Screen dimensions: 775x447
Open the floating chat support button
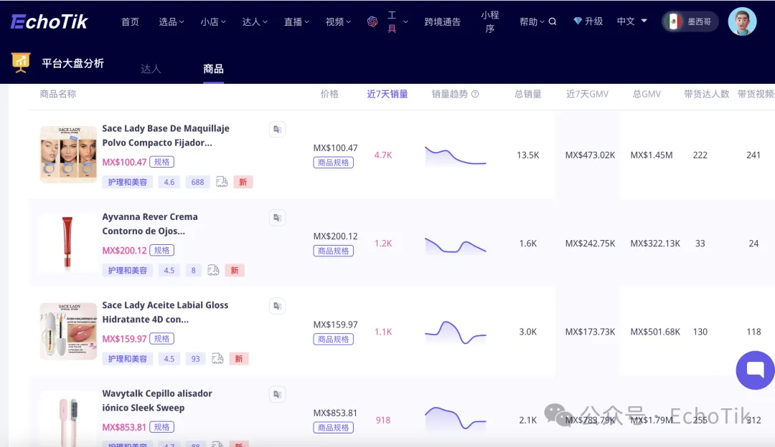coord(755,370)
